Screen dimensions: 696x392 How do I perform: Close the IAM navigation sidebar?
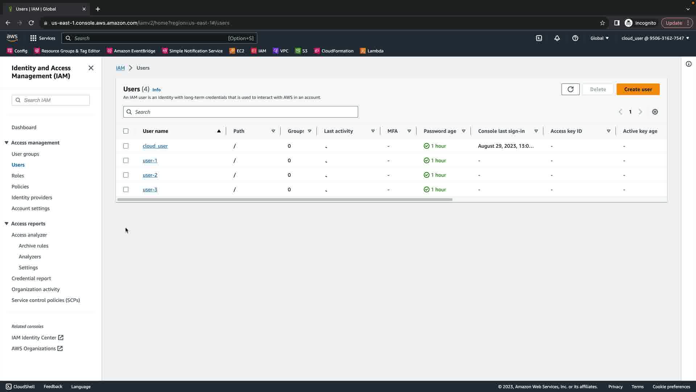coord(91,68)
